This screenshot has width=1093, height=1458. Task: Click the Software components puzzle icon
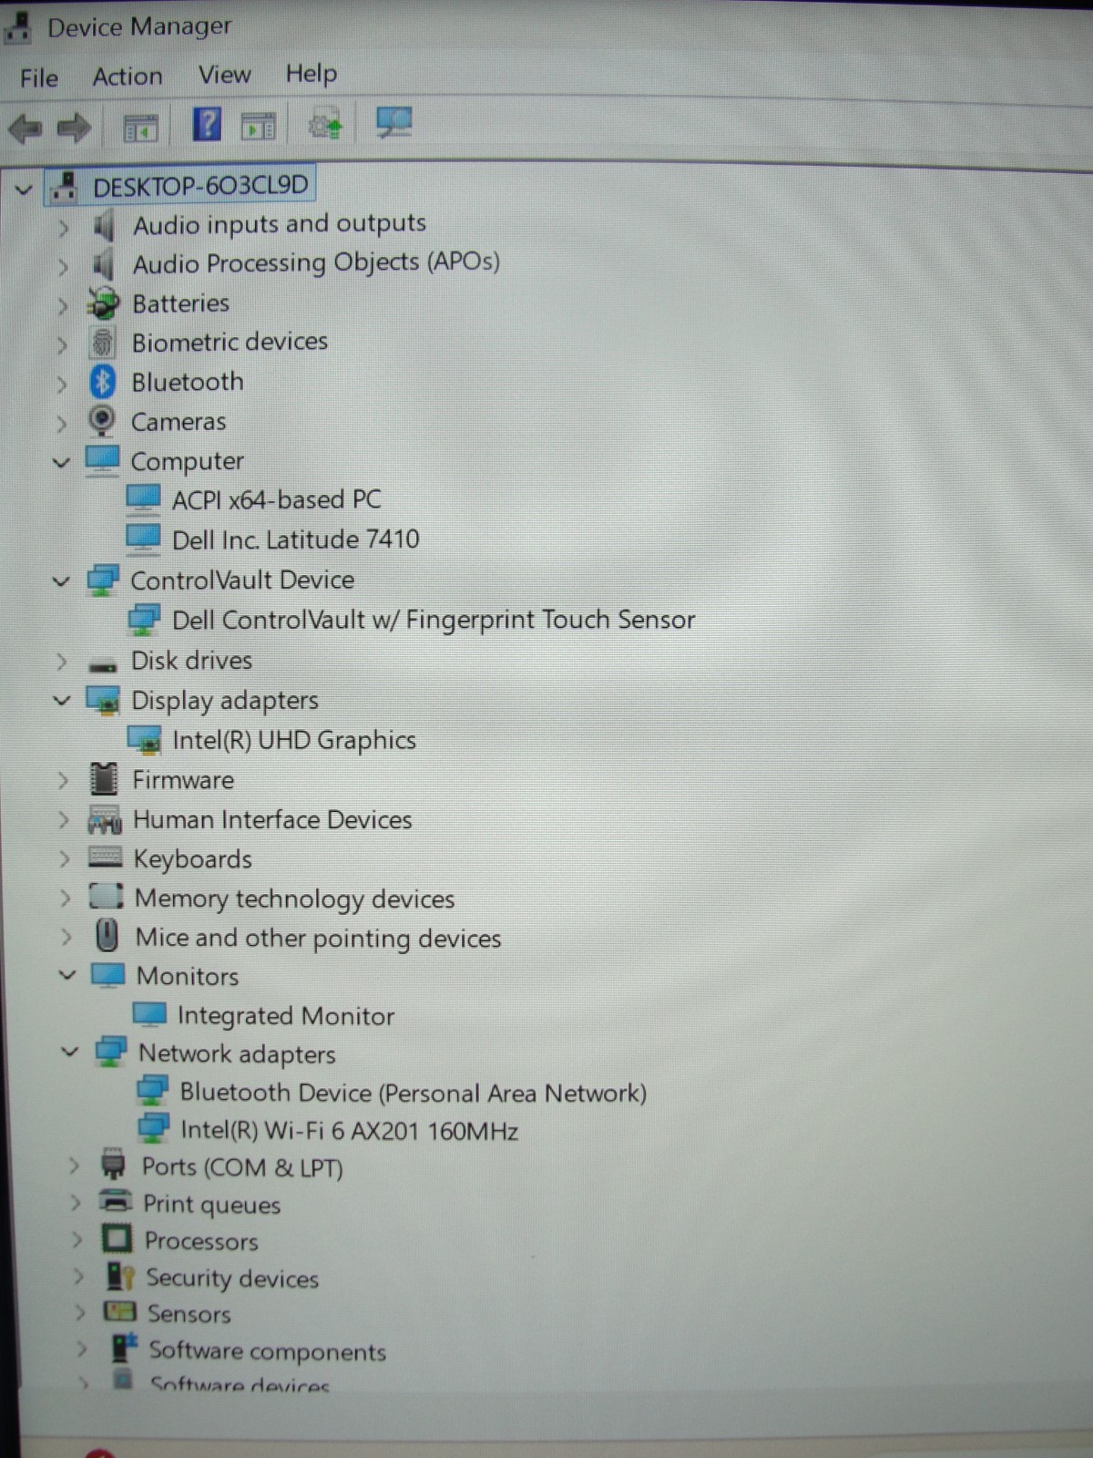pyautogui.click(x=123, y=1348)
